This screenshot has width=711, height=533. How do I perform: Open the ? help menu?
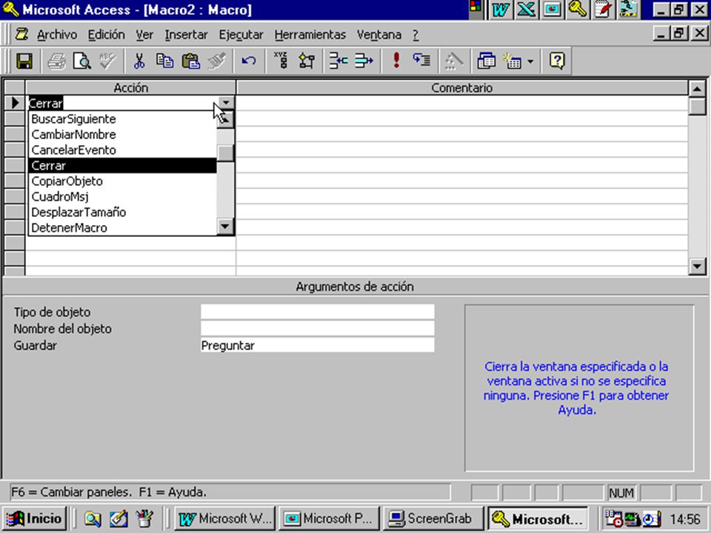pos(415,35)
